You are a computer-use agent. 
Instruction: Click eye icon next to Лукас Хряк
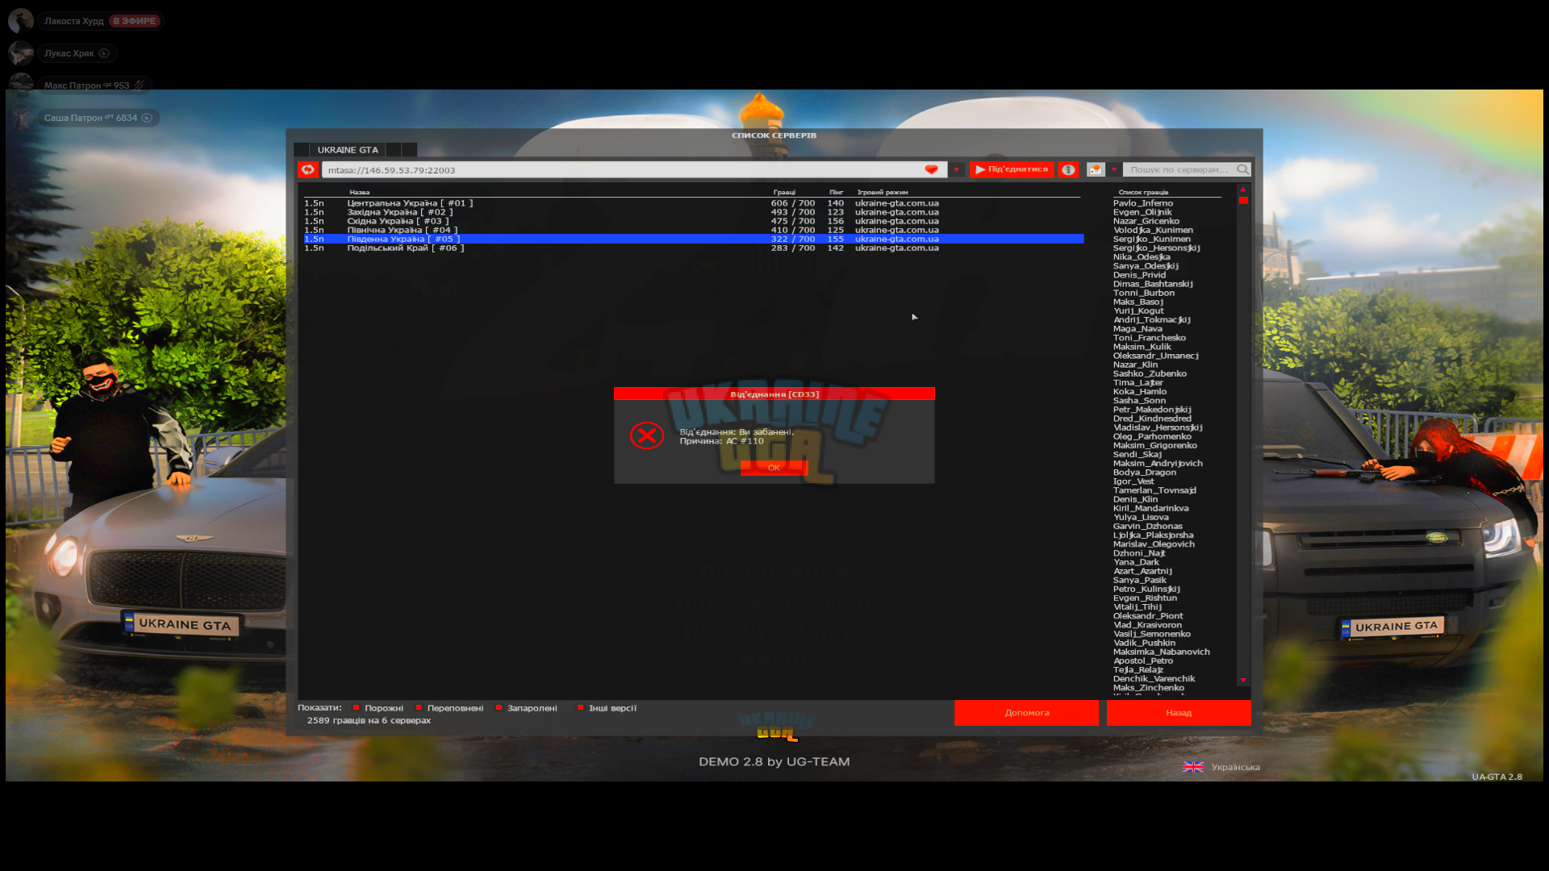[104, 53]
